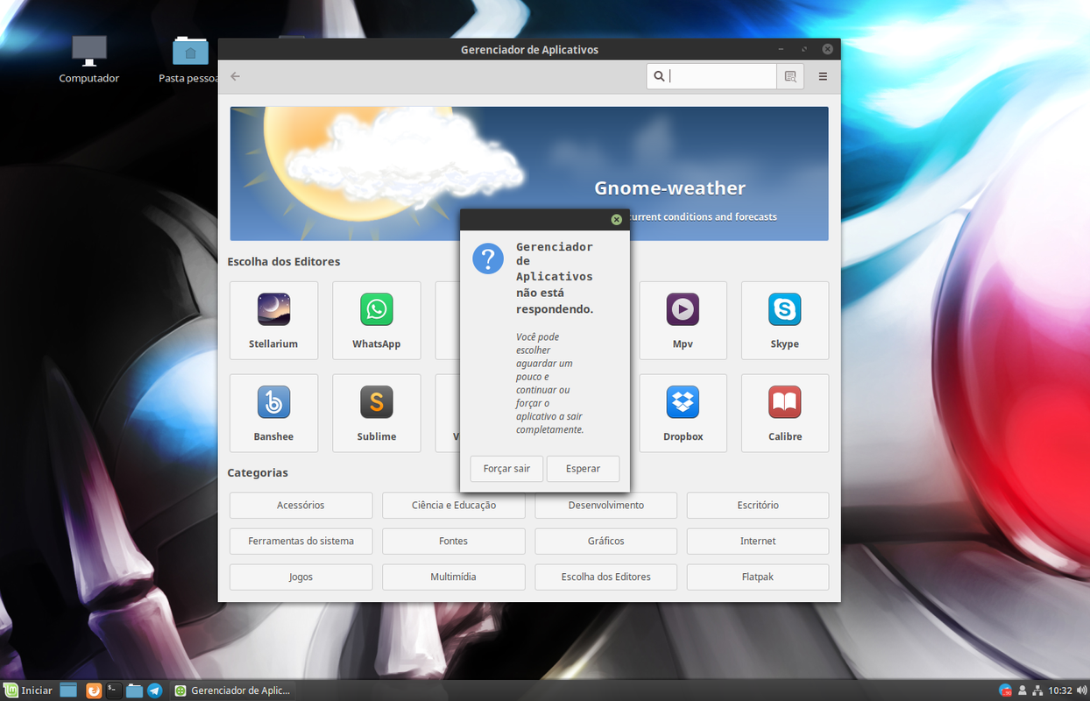Open the Gráficos category
Viewport: 1090px width, 701px height.
(606, 542)
